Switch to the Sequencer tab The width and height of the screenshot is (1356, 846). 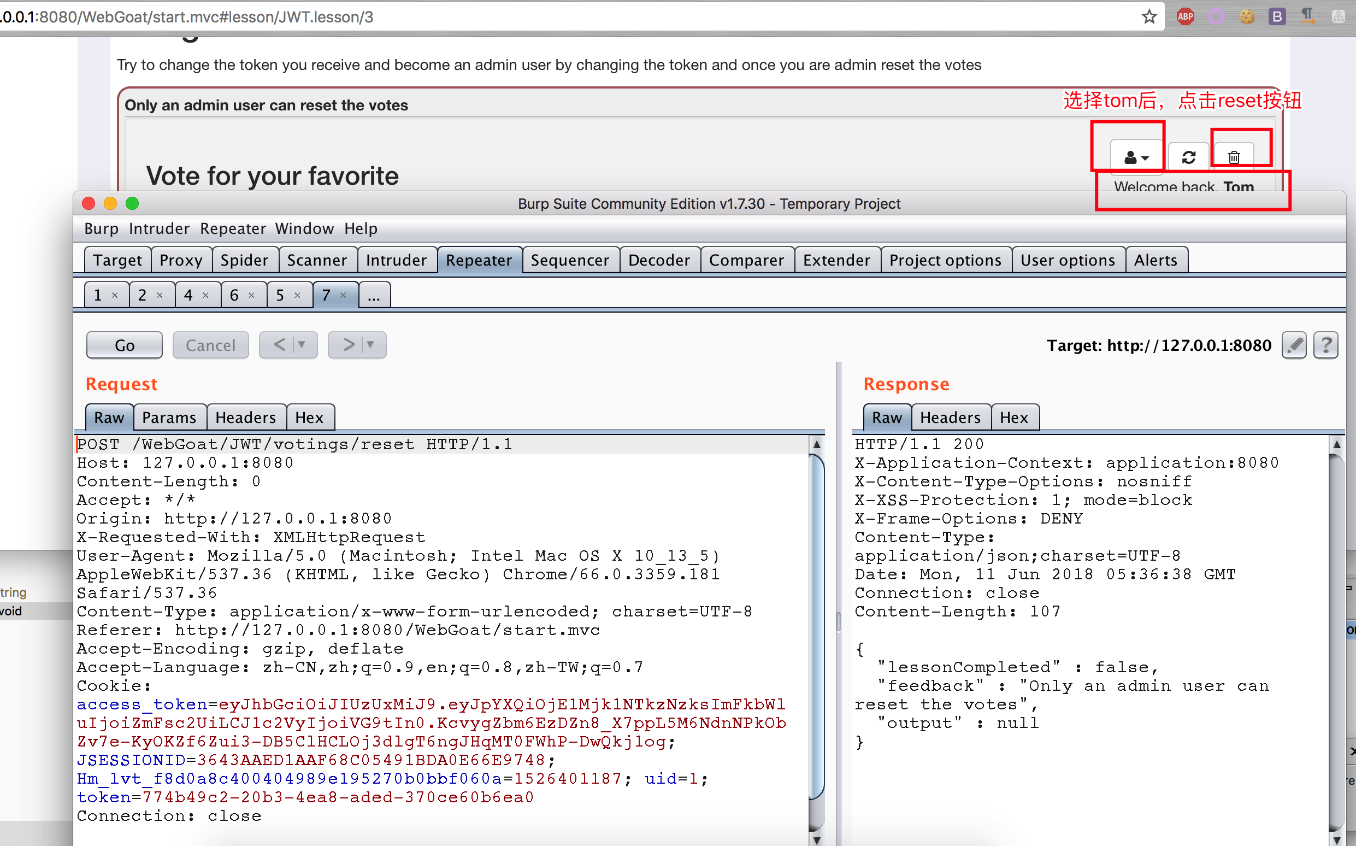tap(570, 260)
